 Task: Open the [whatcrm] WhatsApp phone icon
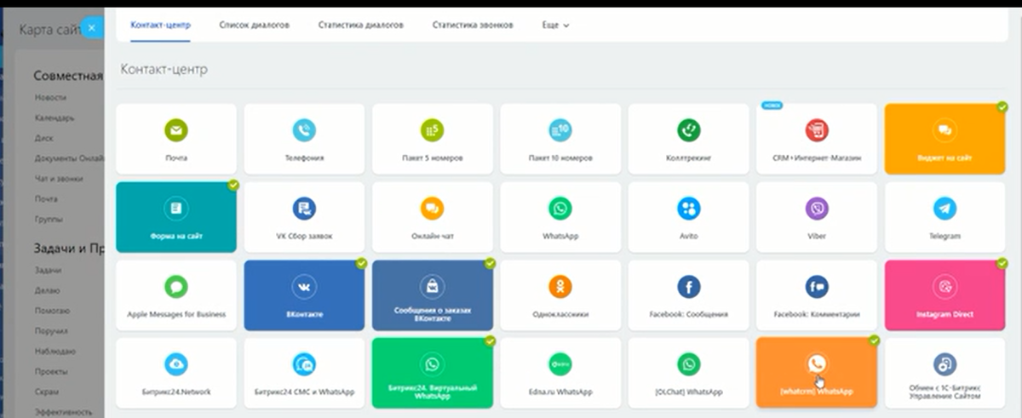click(817, 364)
